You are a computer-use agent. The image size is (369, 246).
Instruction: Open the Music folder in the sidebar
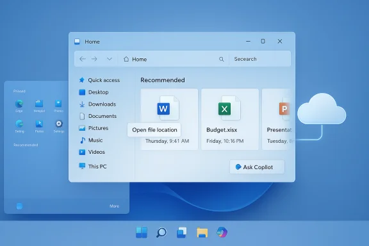pos(91,140)
